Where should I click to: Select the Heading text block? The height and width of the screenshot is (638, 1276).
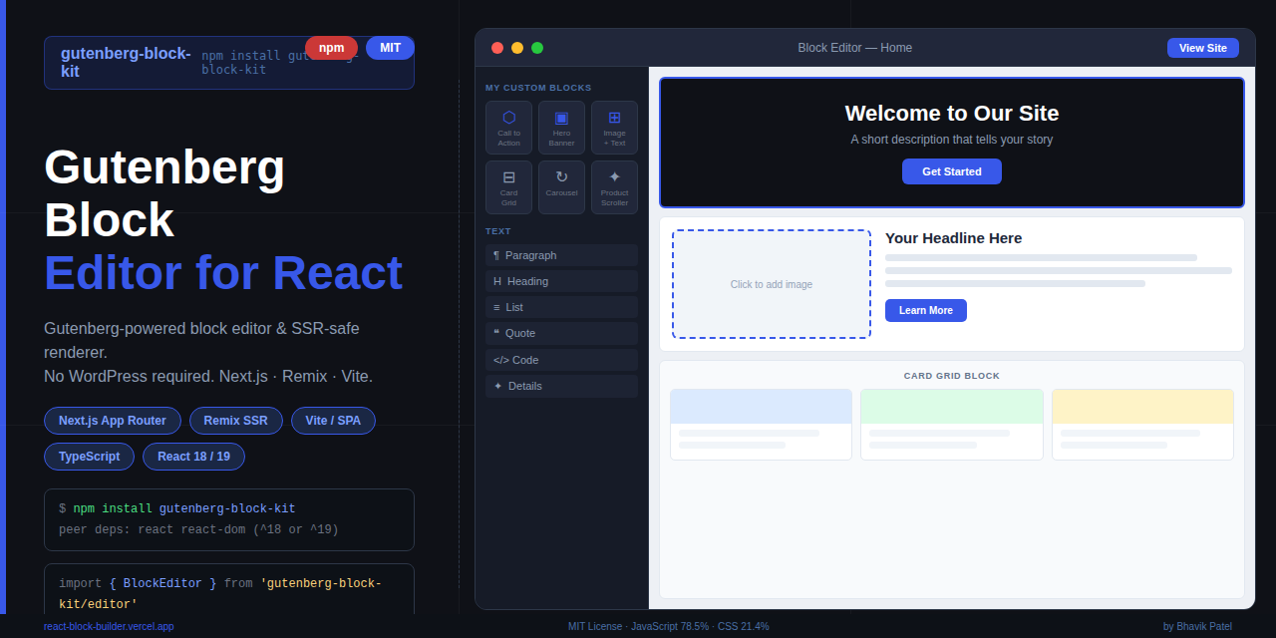(x=561, y=281)
